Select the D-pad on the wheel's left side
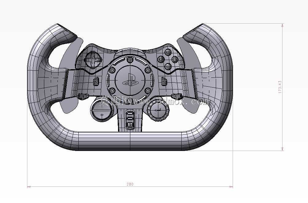The height and width of the screenshot is (203, 308). pyautogui.click(x=93, y=60)
